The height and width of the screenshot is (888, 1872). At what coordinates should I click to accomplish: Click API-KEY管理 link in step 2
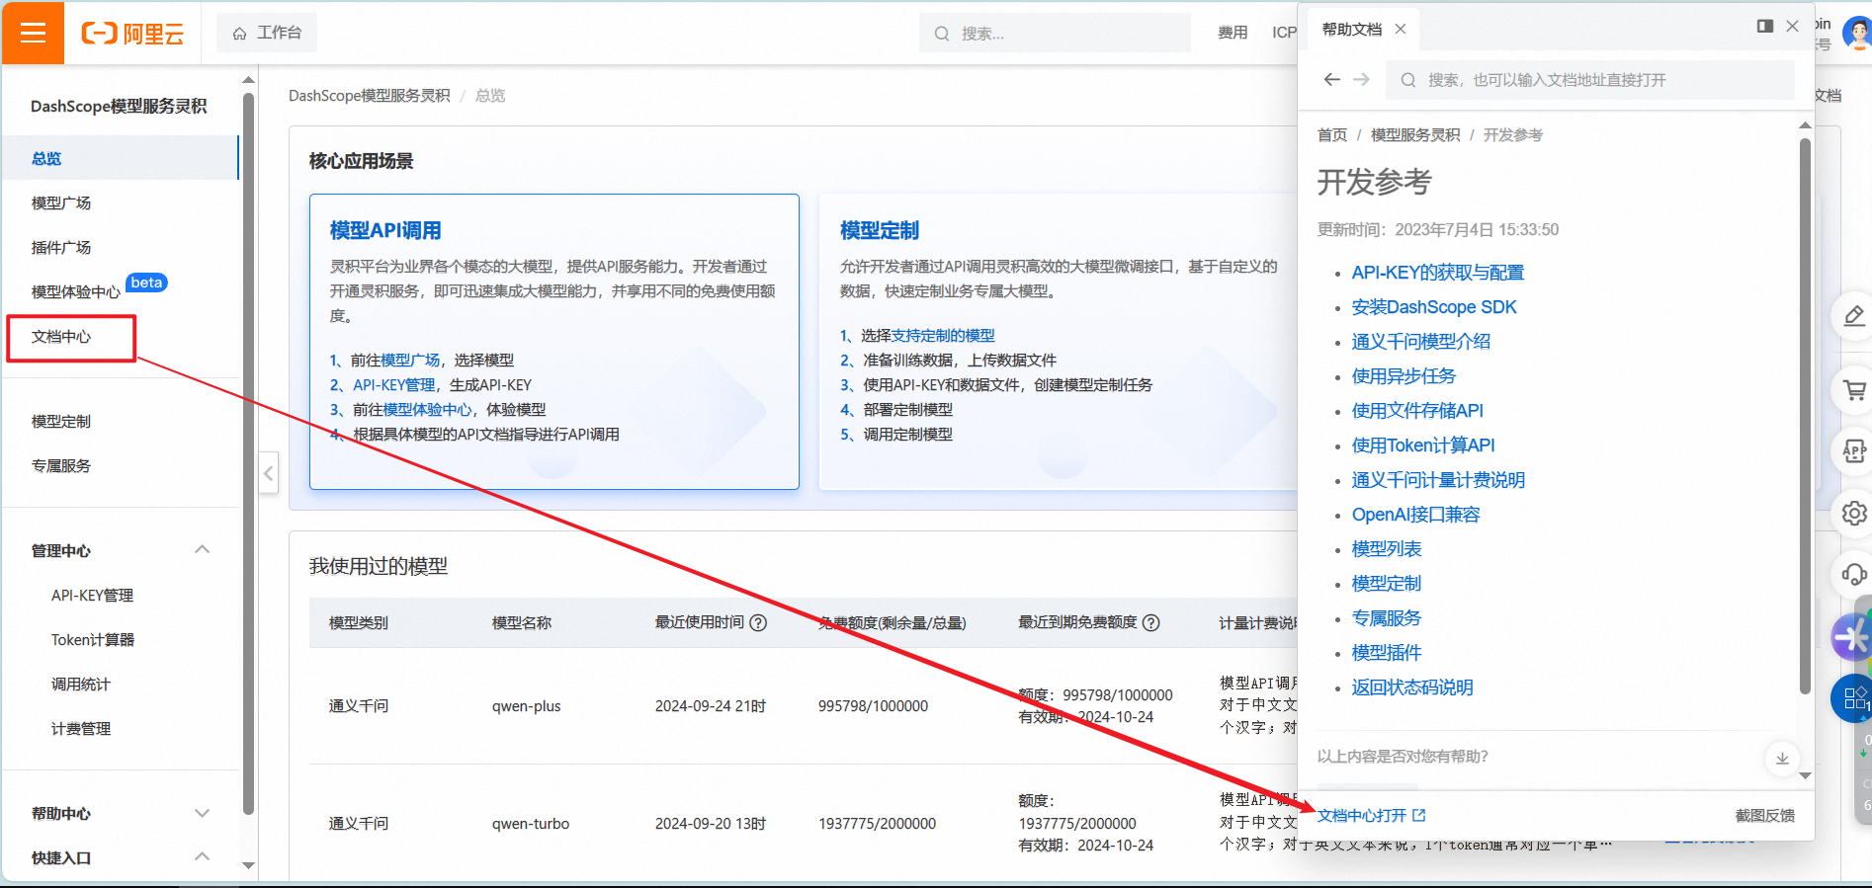[x=393, y=385]
